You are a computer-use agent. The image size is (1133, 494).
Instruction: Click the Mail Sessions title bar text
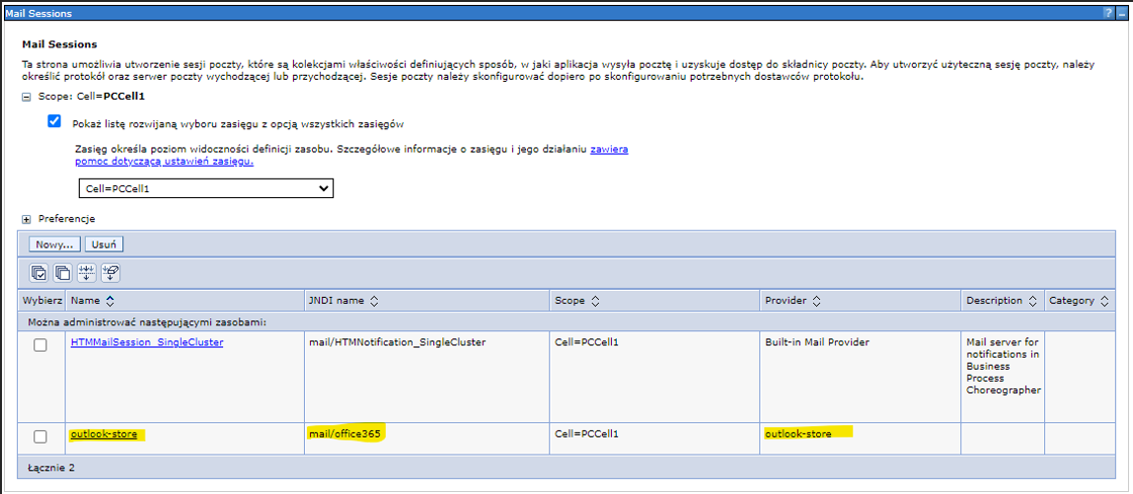coord(37,13)
